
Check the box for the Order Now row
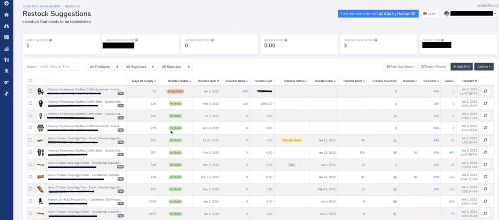coord(30,91)
